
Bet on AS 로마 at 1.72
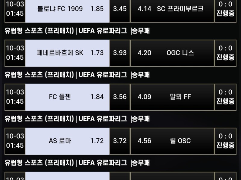pyautogui.click(x=67, y=141)
